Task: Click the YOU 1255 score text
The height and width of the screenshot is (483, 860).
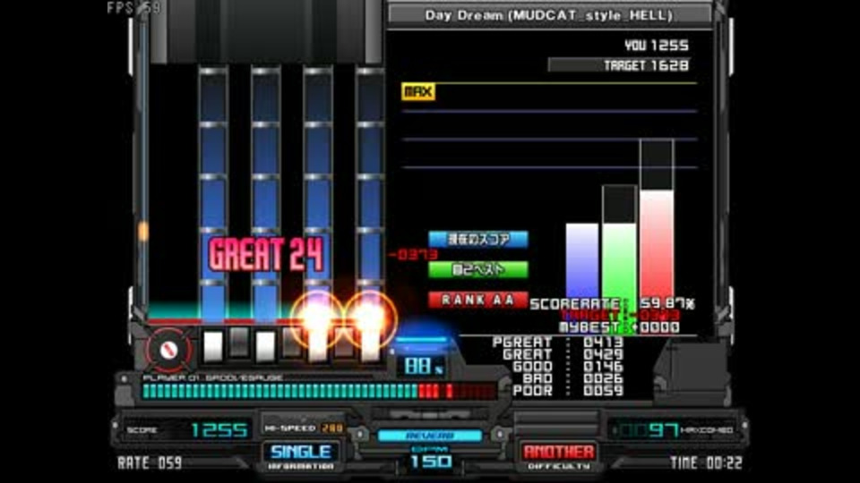Action: [x=656, y=46]
